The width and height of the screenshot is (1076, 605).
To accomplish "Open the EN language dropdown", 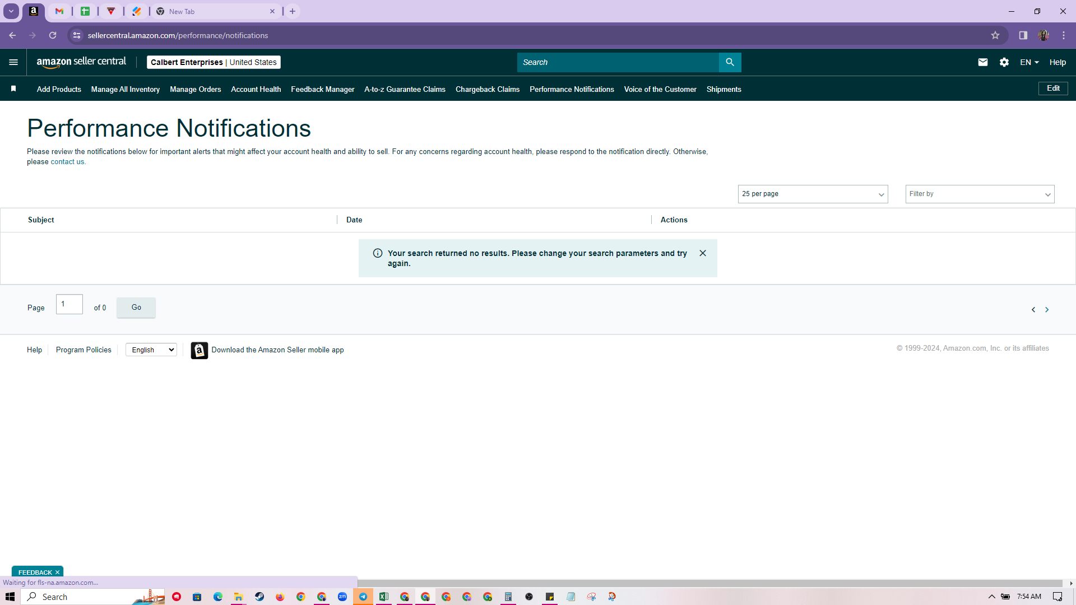I will pos(1029,62).
